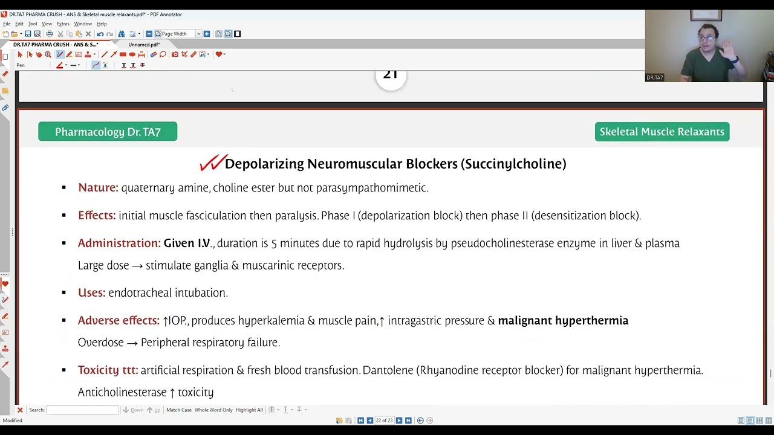
Task: Switch to DR.TA7 PHARMA CRUSH tab
Action: tap(56, 45)
